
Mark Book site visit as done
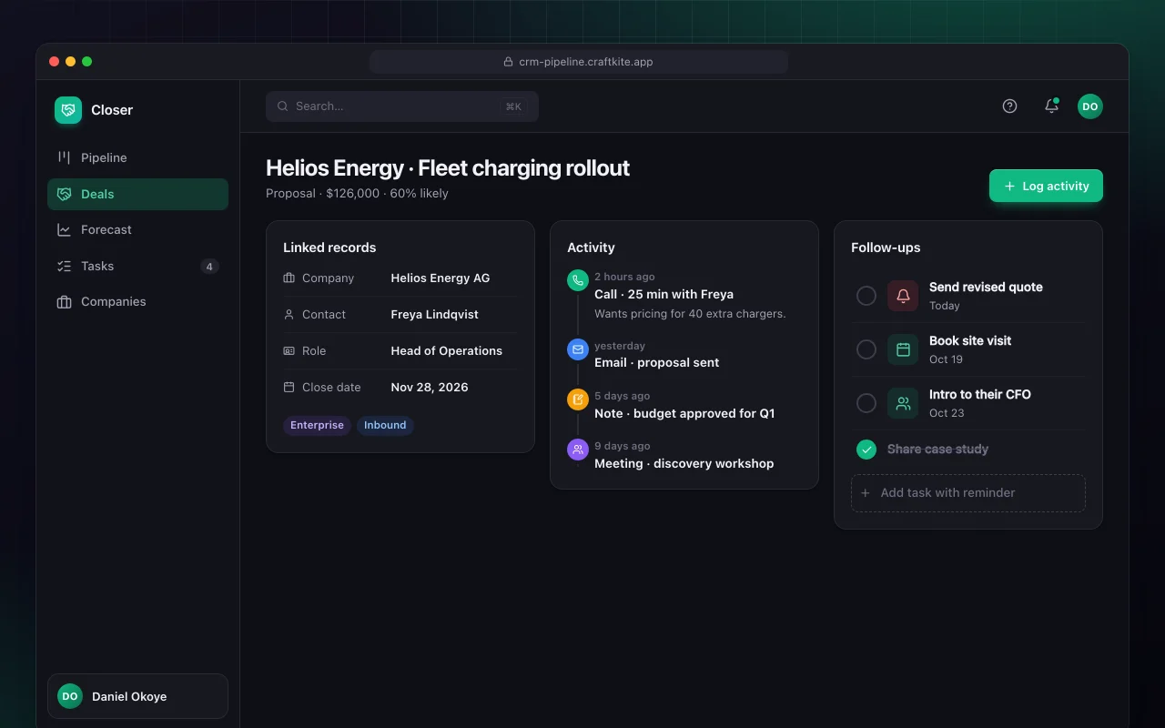coord(866,349)
